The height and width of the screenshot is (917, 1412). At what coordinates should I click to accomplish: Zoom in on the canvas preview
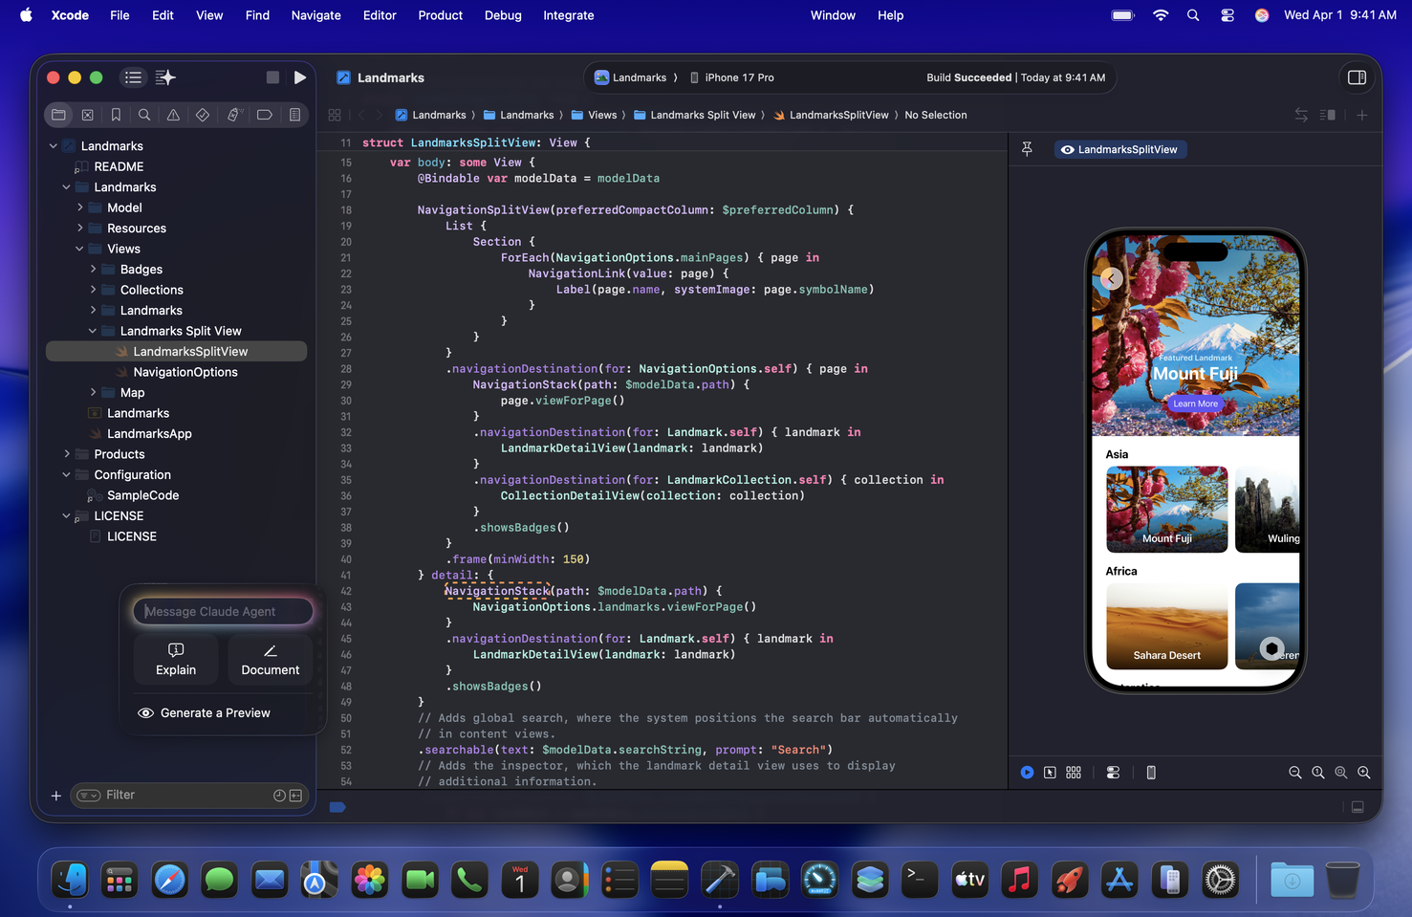tap(1364, 773)
